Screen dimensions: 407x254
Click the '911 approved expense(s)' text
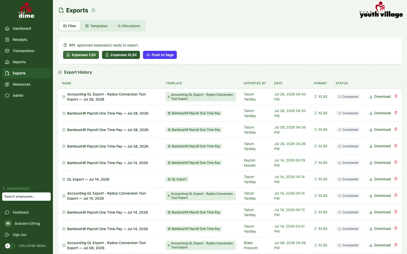tap(104, 45)
